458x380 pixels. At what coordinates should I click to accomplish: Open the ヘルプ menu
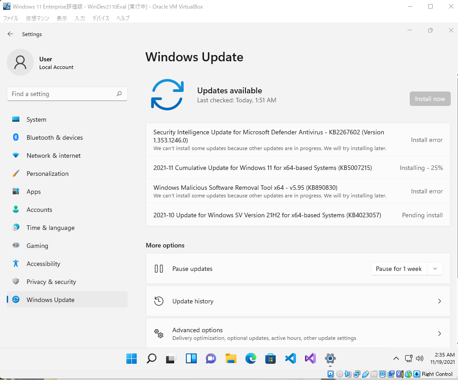click(123, 18)
